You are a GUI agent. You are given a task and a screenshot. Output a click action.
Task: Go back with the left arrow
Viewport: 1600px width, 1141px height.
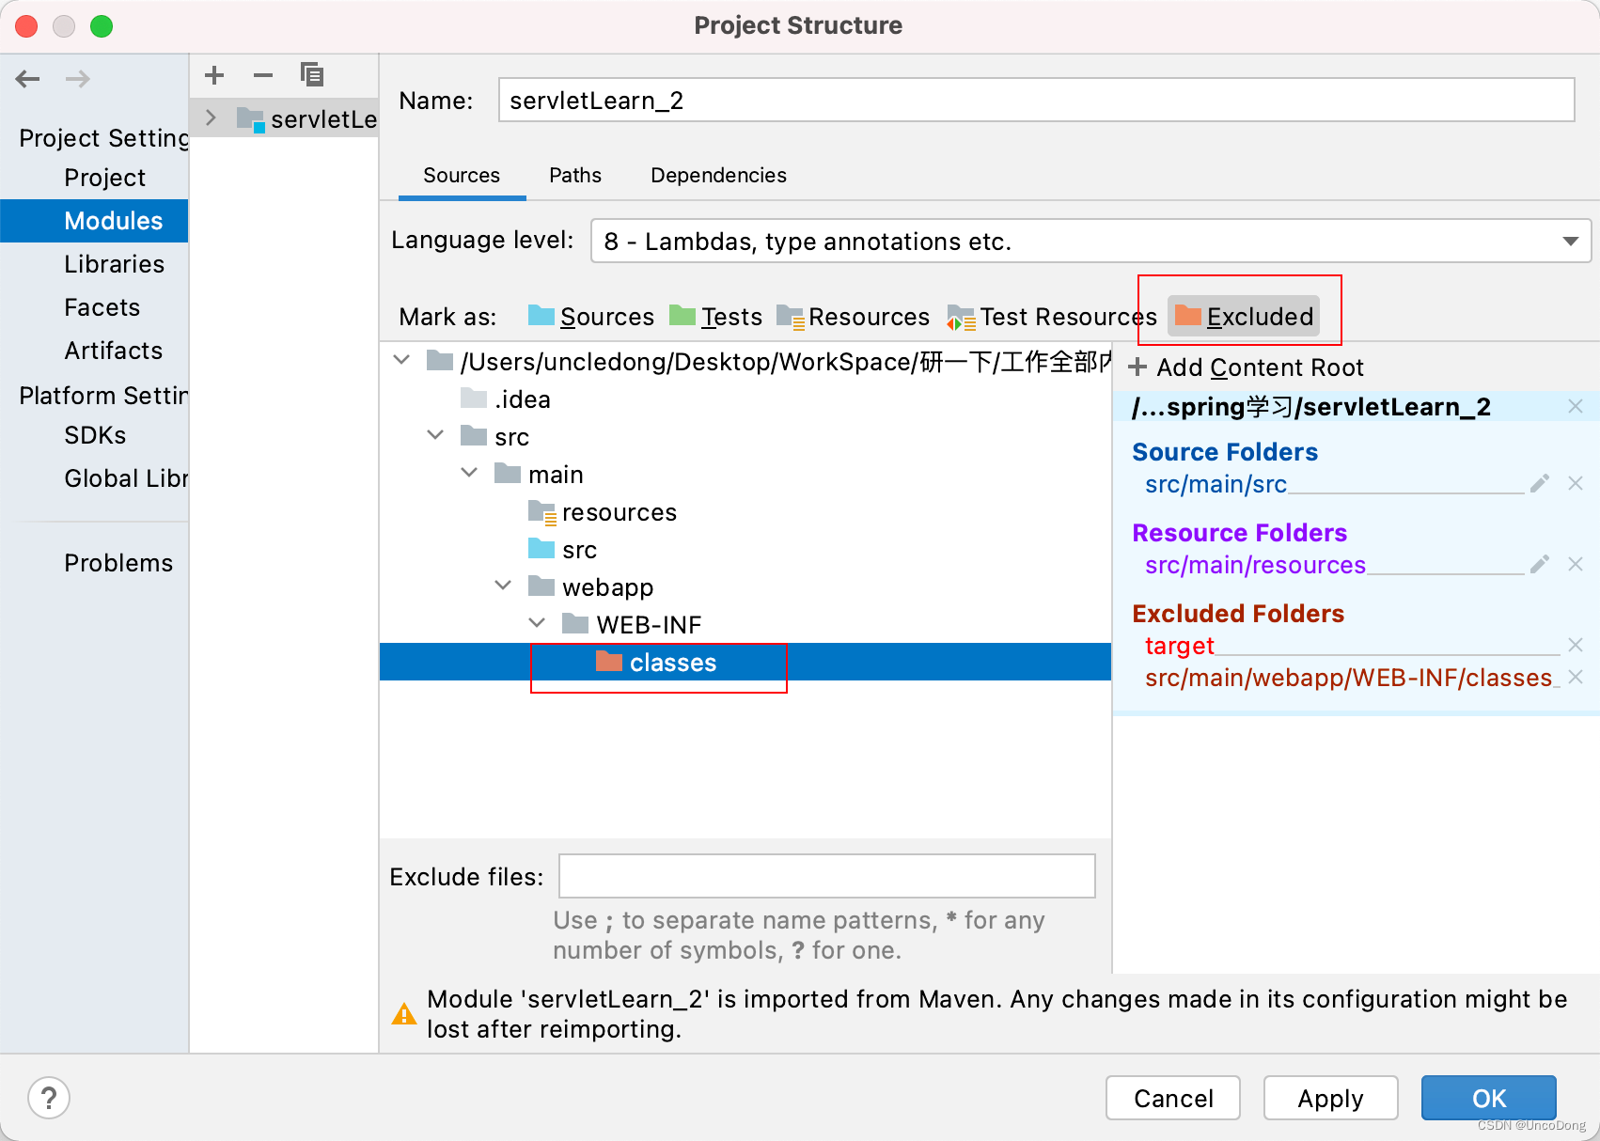coord(28,79)
